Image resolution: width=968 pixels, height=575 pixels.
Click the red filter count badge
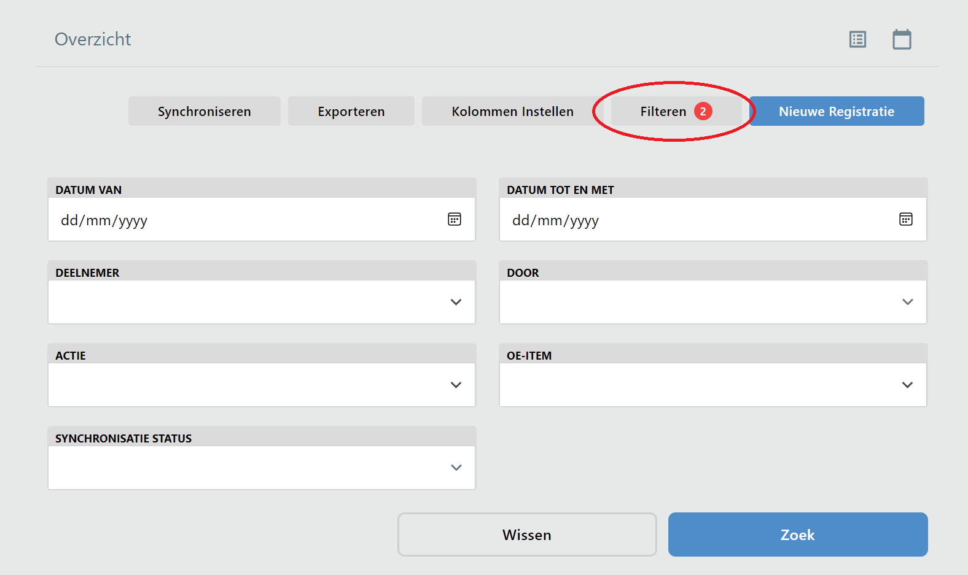tap(703, 112)
